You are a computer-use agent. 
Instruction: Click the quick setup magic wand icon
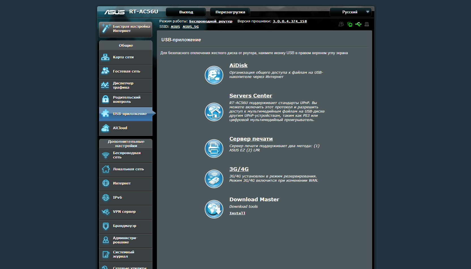click(106, 28)
